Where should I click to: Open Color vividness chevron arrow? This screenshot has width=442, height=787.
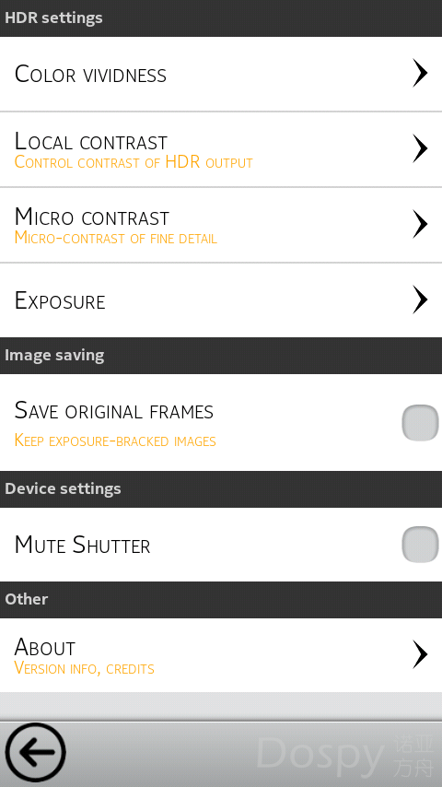point(421,74)
